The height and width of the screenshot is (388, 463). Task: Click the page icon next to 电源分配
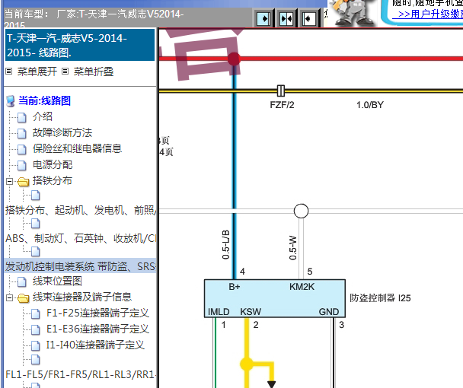coord(22,165)
